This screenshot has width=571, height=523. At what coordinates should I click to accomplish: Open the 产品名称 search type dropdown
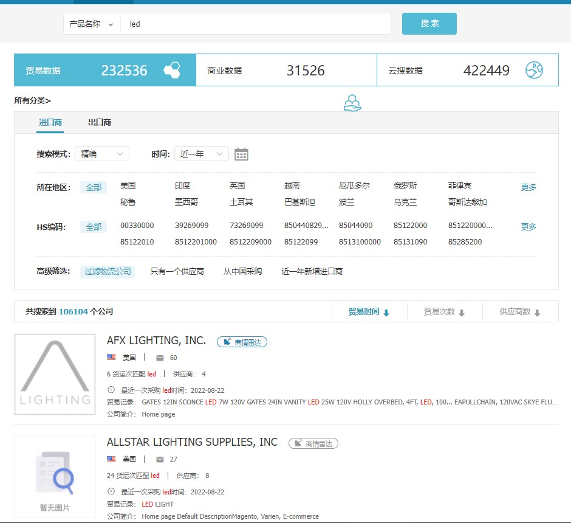(91, 24)
